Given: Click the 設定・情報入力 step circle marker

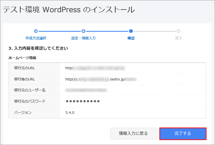Looking at the screenshot, I should pos(83,31).
